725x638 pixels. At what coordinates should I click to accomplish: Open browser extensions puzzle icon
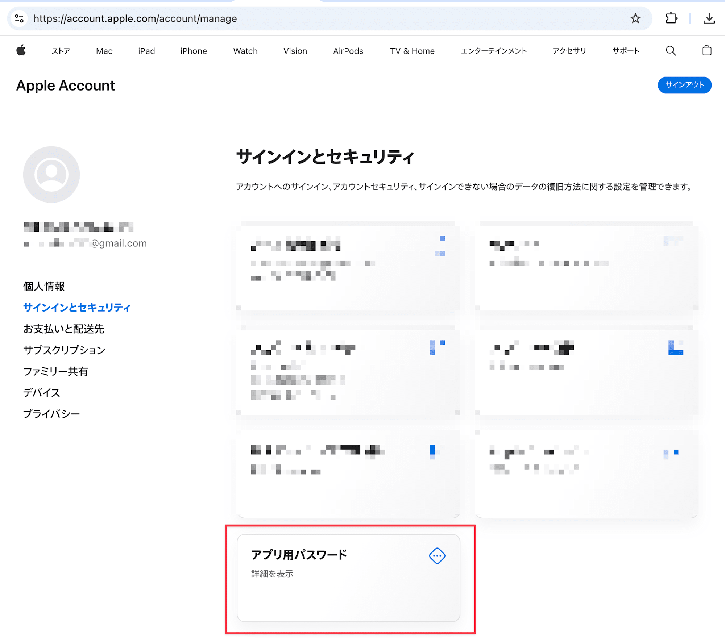click(x=671, y=18)
